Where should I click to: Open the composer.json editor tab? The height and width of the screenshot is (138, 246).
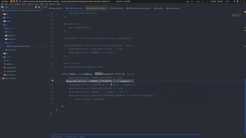pyautogui.click(x=56, y=8)
